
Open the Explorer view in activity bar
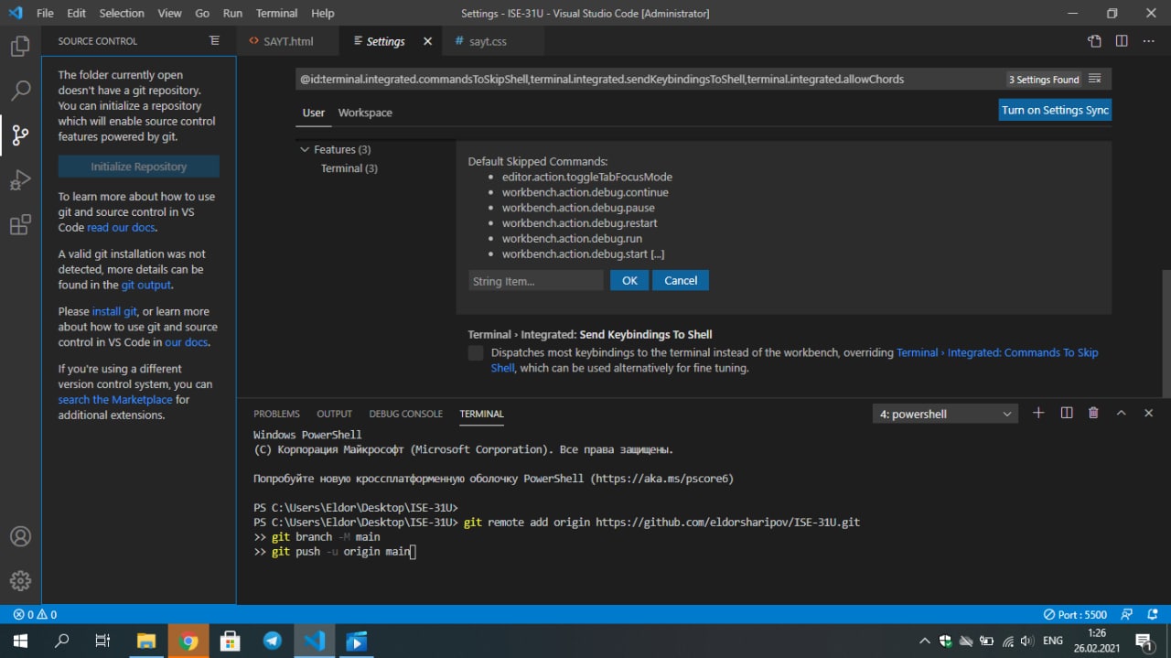click(20, 46)
